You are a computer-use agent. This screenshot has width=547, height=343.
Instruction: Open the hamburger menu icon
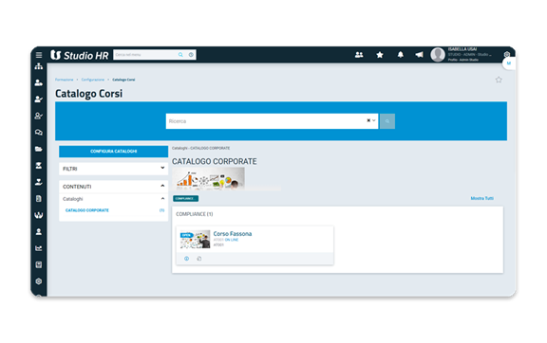[39, 55]
